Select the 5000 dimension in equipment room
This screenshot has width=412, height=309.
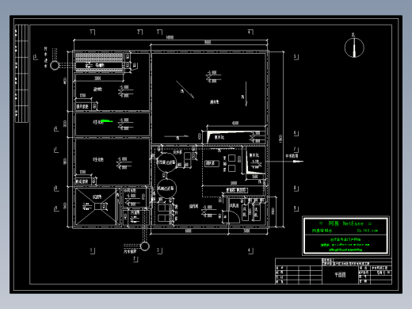pyautogui.click(x=234, y=183)
